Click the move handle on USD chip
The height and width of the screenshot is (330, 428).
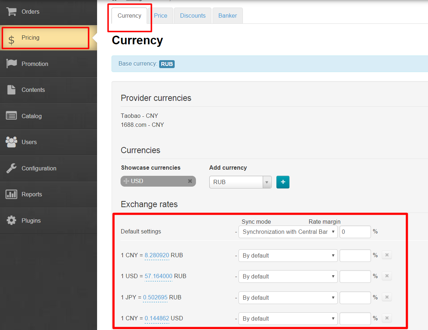click(x=126, y=181)
